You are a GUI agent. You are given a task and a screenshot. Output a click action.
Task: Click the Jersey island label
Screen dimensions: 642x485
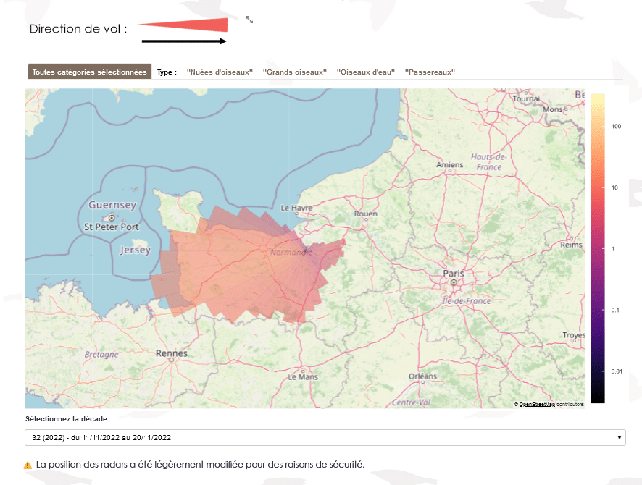[135, 250]
